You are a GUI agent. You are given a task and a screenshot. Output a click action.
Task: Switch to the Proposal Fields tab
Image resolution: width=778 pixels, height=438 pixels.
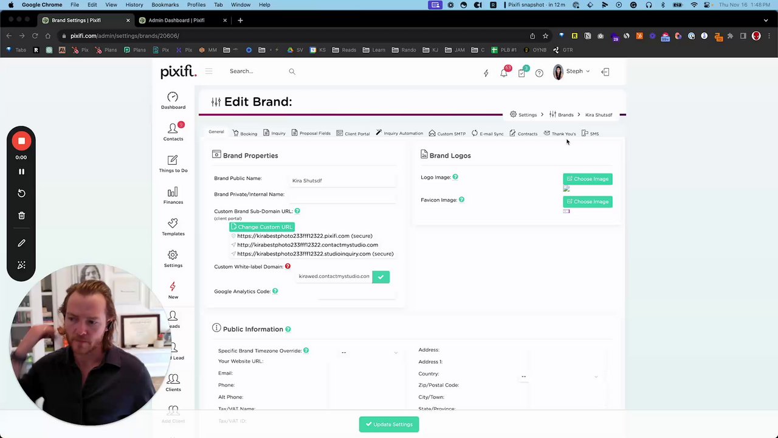tap(311, 133)
